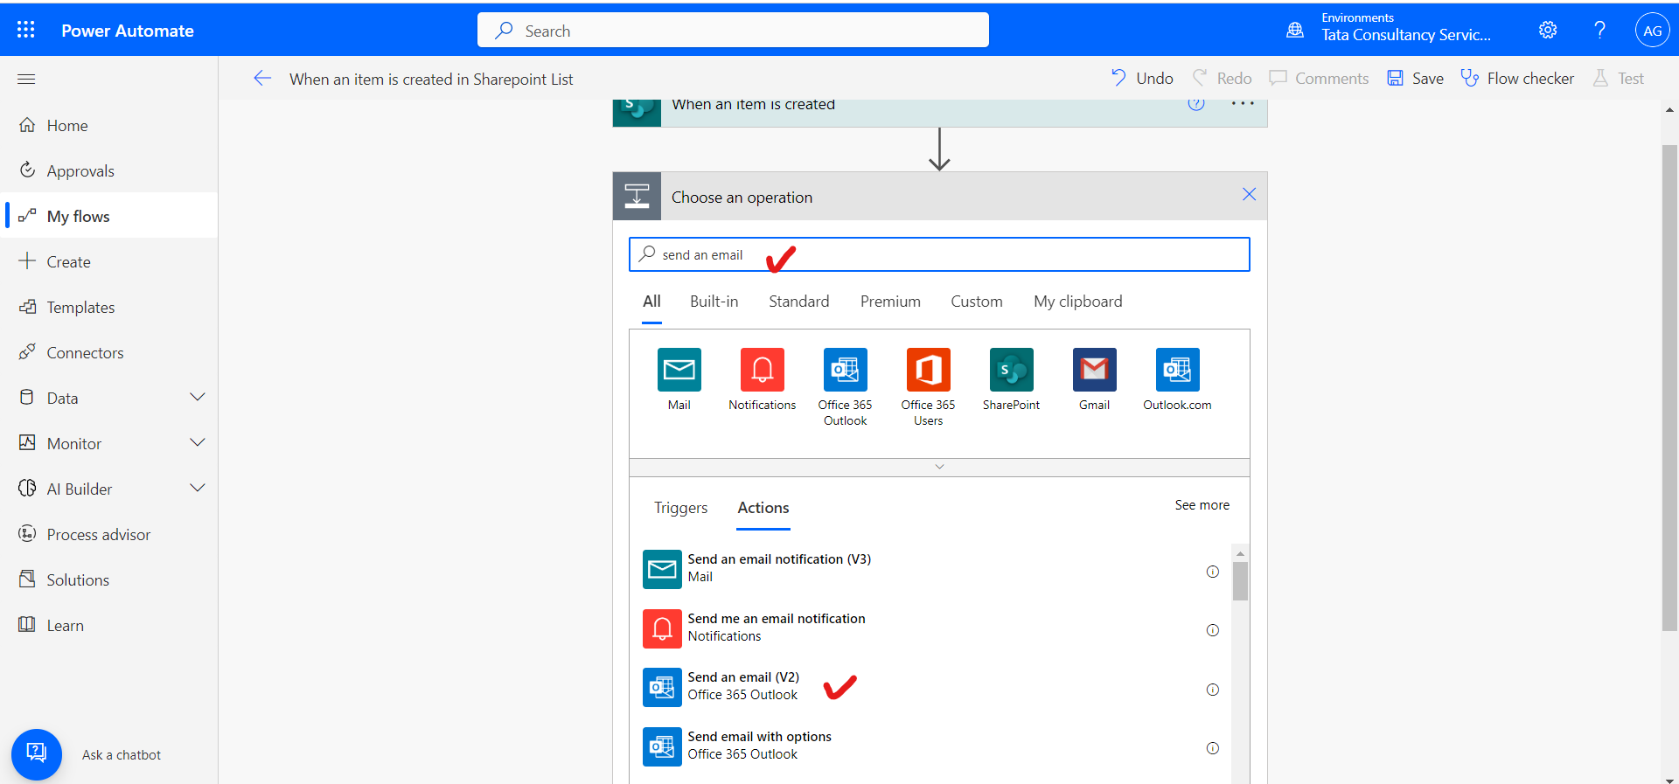Select the Gmail connector icon

tap(1094, 370)
